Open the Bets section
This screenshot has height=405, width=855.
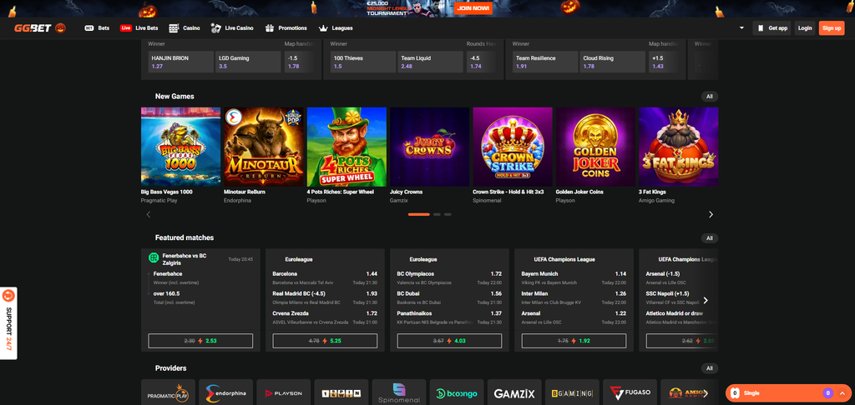[x=97, y=27]
